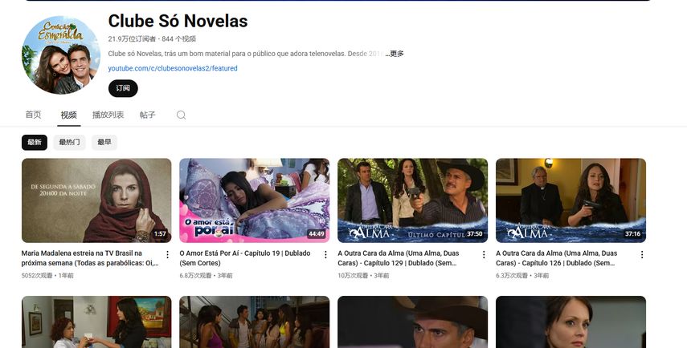This screenshot has width=687, height=348.
Task: Play the 37:16 priest and woman thumbnail
Action: click(571, 200)
